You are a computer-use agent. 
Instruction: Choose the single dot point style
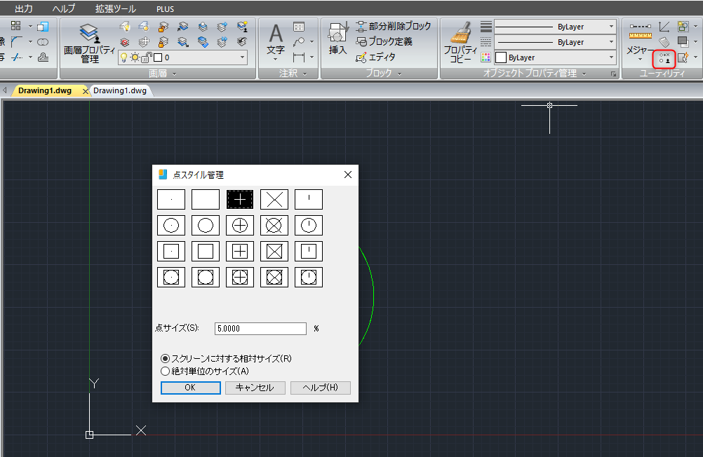coord(171,199)
